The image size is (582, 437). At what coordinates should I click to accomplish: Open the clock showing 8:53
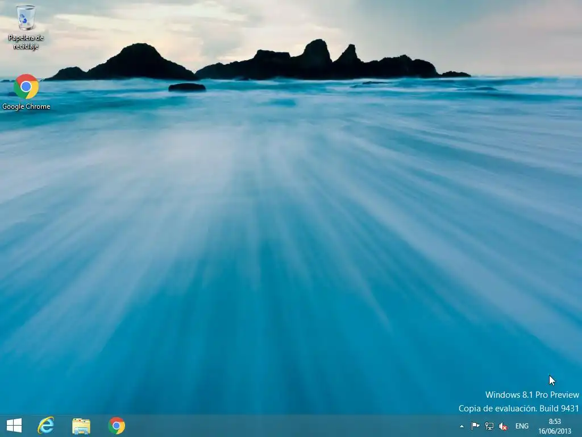coord(555,422)
